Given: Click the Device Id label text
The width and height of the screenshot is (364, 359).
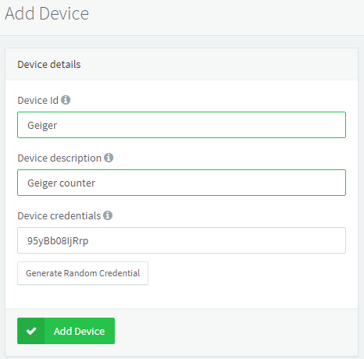Looking at the screenshot, I should coord(38,101).
